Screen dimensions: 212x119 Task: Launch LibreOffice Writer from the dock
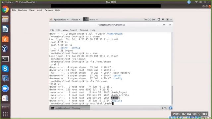click(x=5, y=29)
